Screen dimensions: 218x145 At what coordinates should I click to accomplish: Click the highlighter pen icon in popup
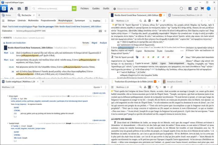click(182, 57)
